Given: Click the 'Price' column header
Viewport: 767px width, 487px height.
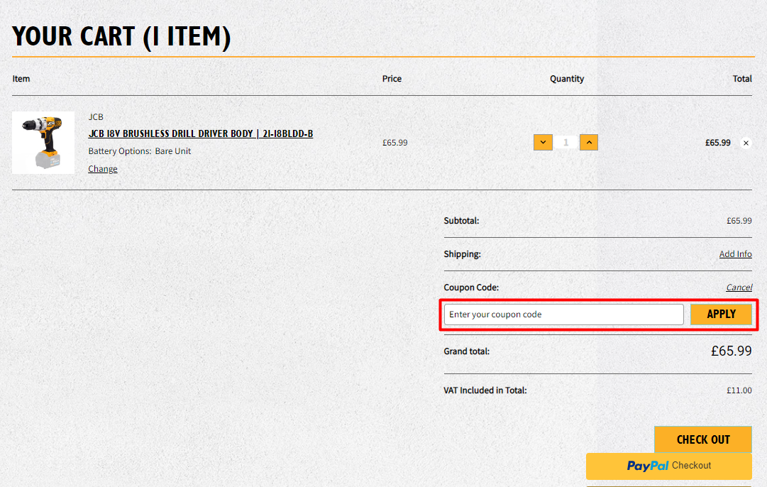Looking at the screenshot, I should 392,79.
